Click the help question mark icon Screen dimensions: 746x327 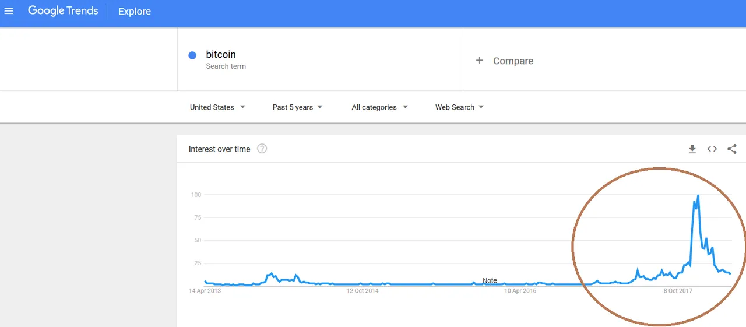(x=262, y=149)
